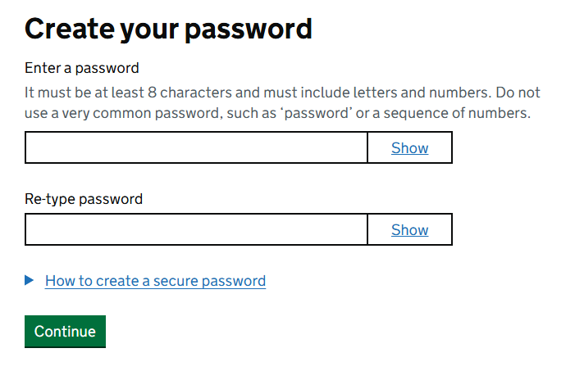Click the 'Create your password' heading
Screen dimensions: 575x371
(168, 29)
